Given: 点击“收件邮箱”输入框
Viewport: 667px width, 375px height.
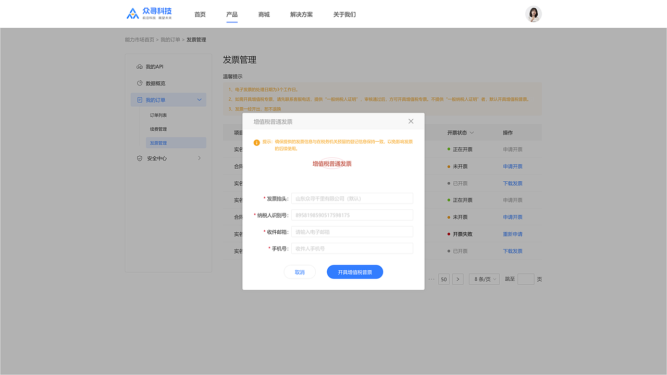Looking at the screenshot, I should pos(352,231).
